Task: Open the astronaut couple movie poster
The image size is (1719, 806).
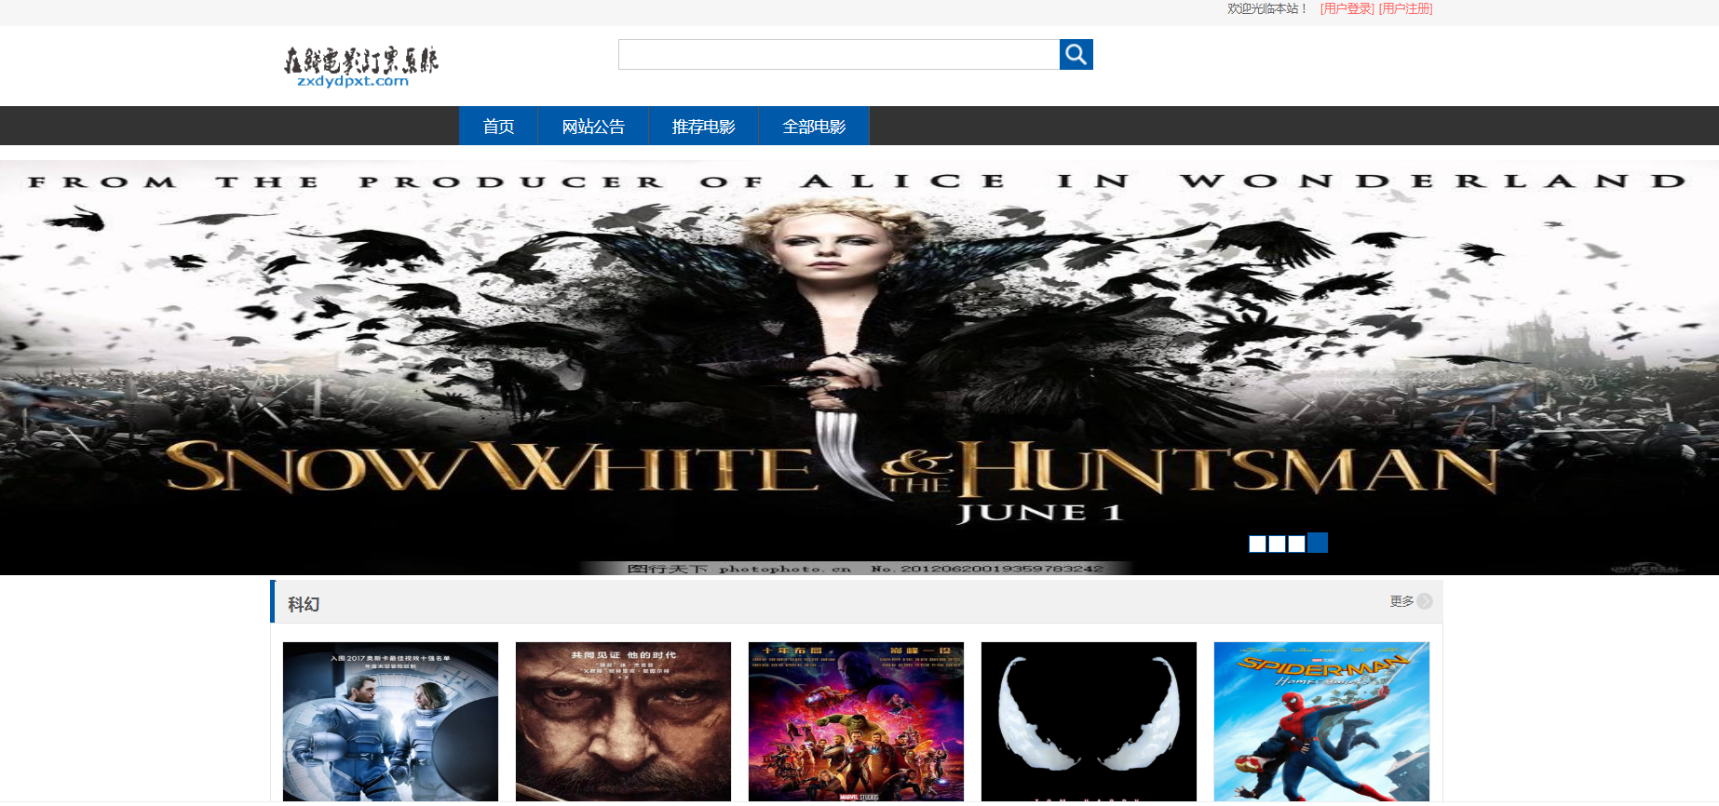Action: 390,721
